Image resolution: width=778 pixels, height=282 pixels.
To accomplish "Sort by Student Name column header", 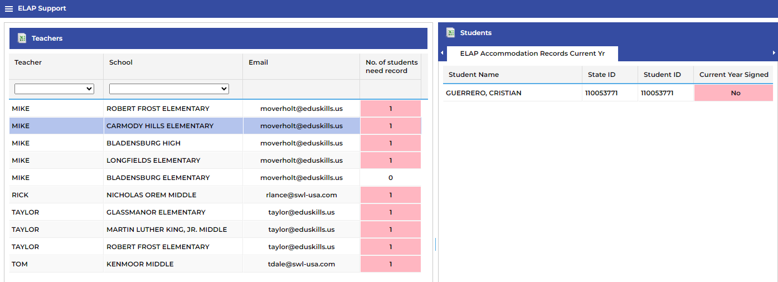I will (513, 75).
